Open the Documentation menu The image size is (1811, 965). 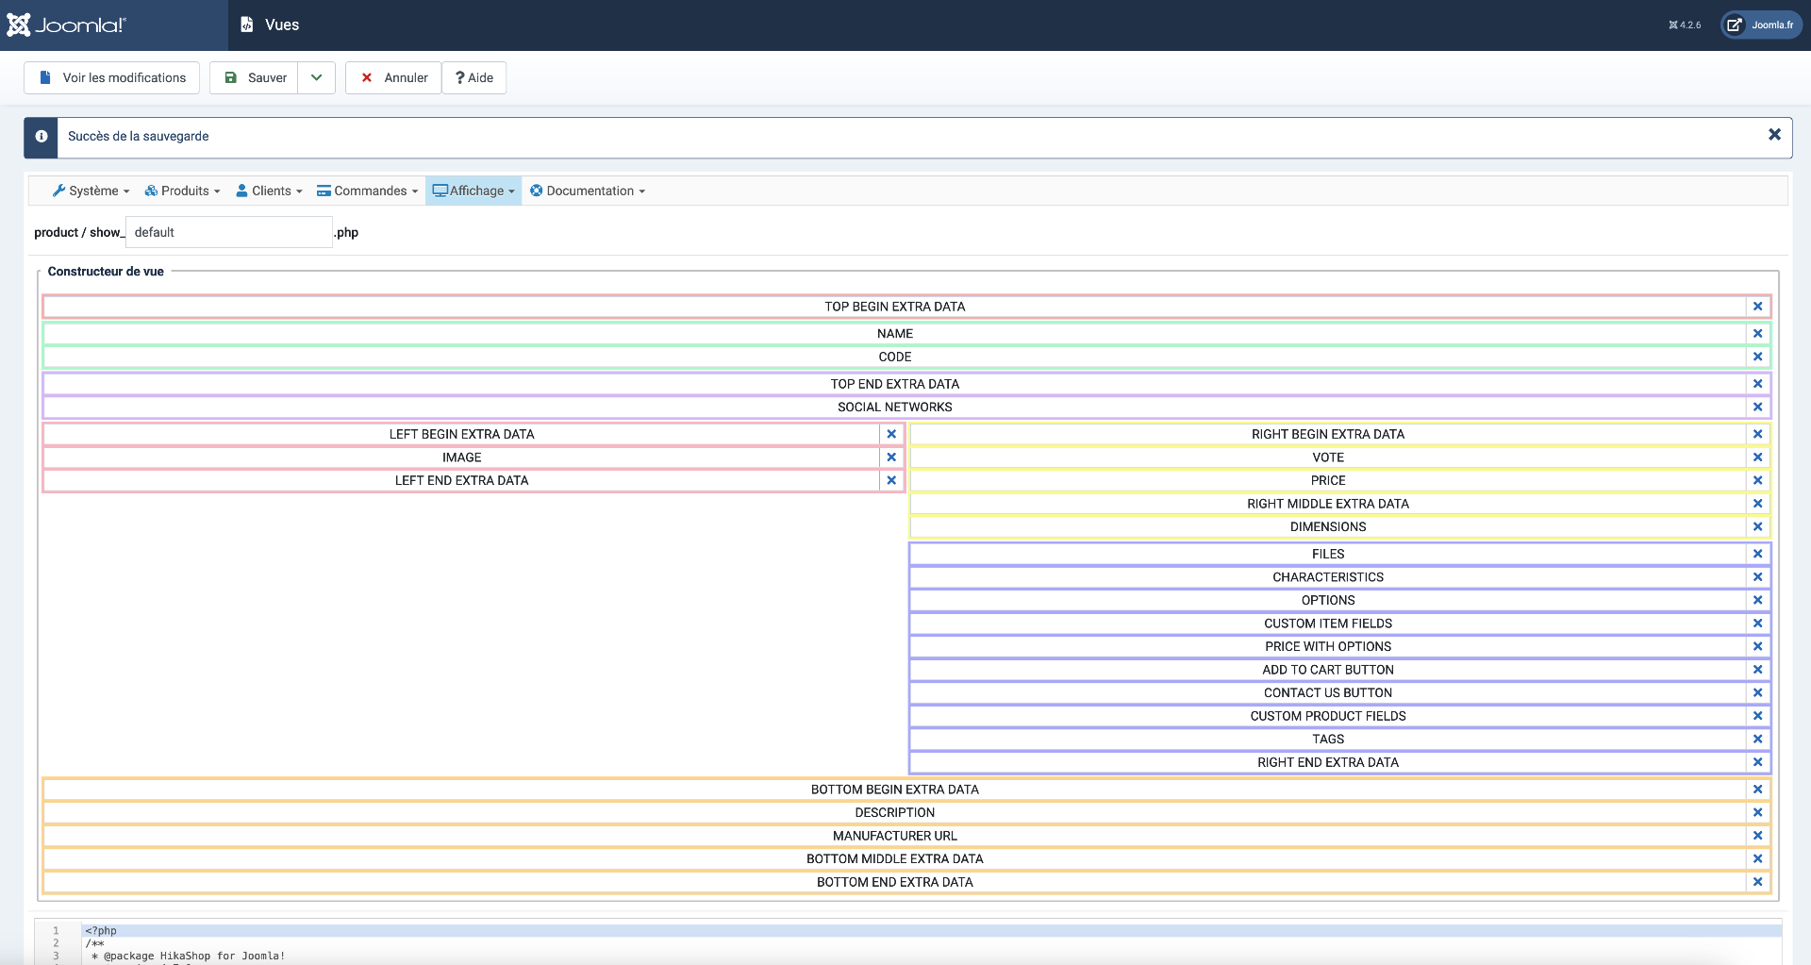pyautogui.click(x=588, y=191)
